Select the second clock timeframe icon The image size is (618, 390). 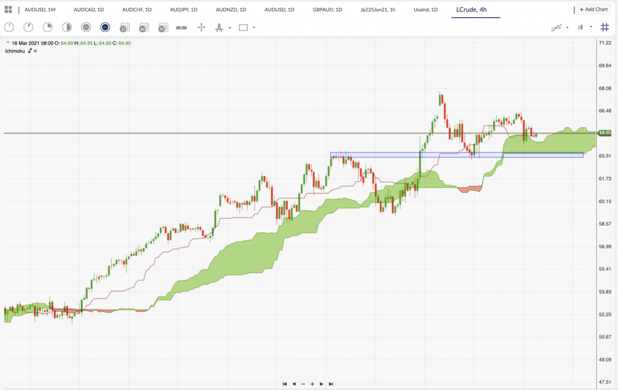pos(28,27)
